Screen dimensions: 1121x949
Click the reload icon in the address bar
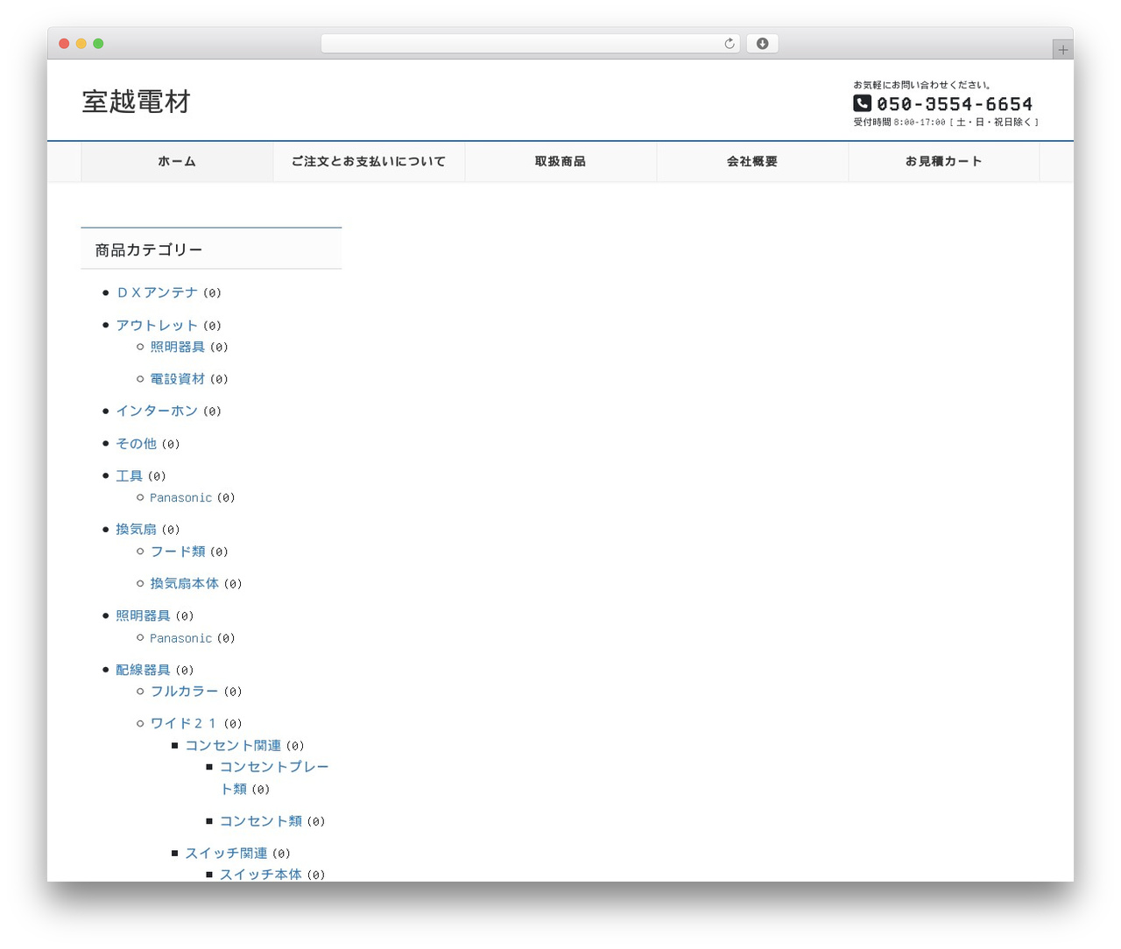729,44
